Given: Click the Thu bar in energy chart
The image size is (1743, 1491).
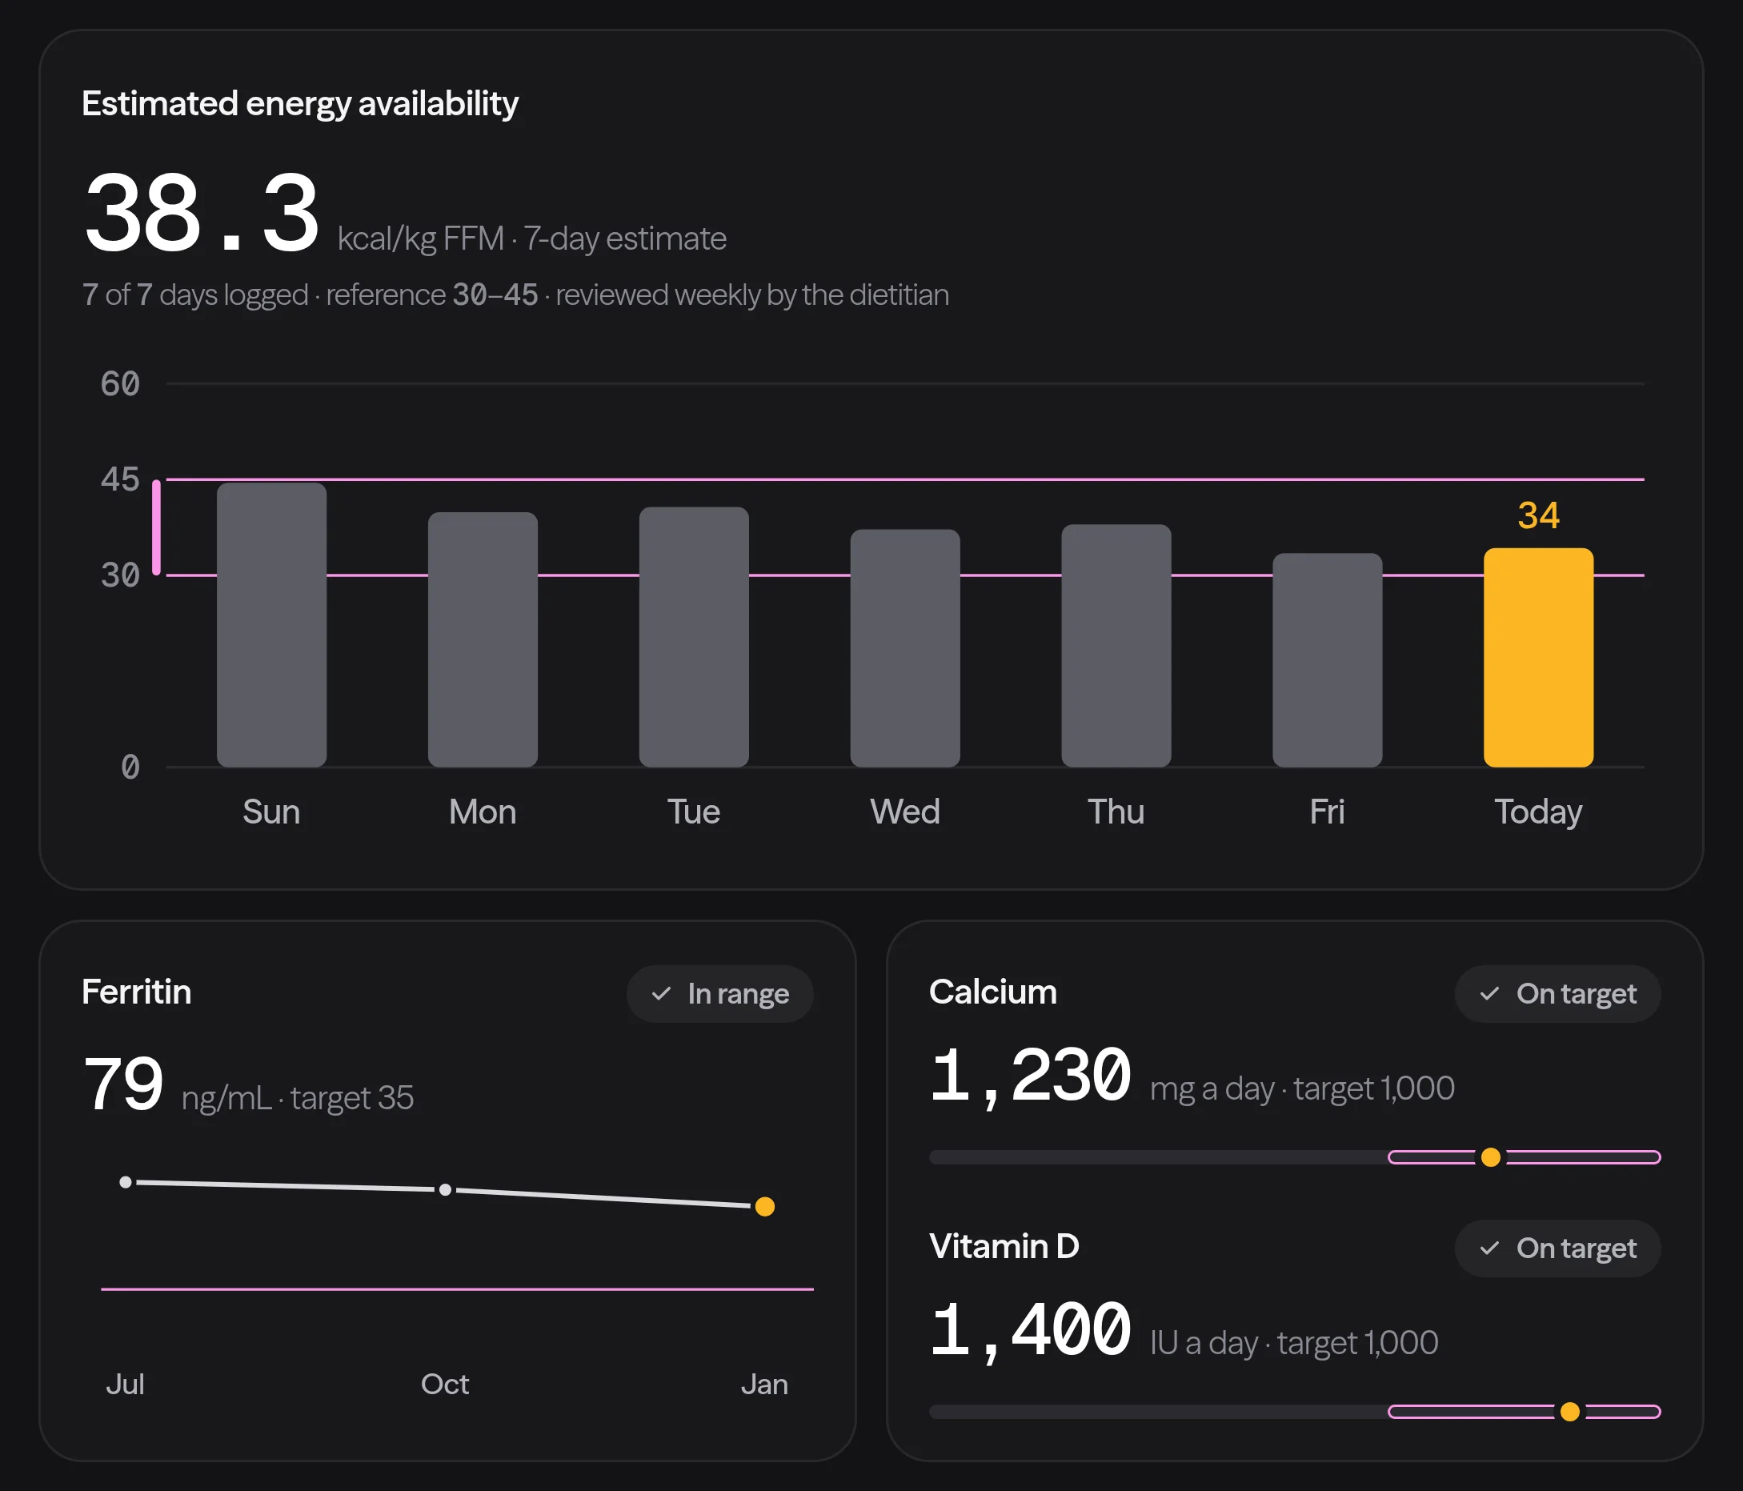Looking at the screenshot, I should tap(1116, 645).
